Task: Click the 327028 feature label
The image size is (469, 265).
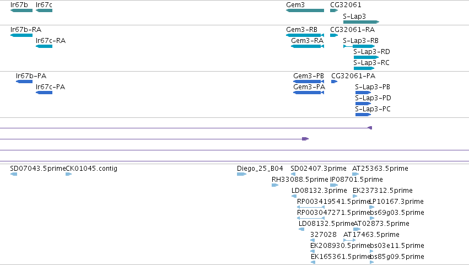Action: click(x=324, y=235)
